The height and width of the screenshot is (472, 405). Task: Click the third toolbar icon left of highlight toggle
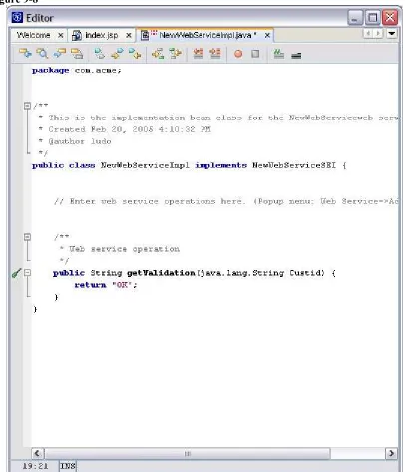(x=60, y=53)
